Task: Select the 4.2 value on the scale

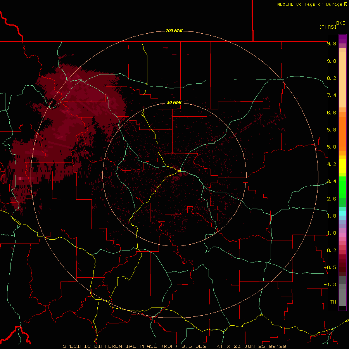Action: tap(332, 164)
